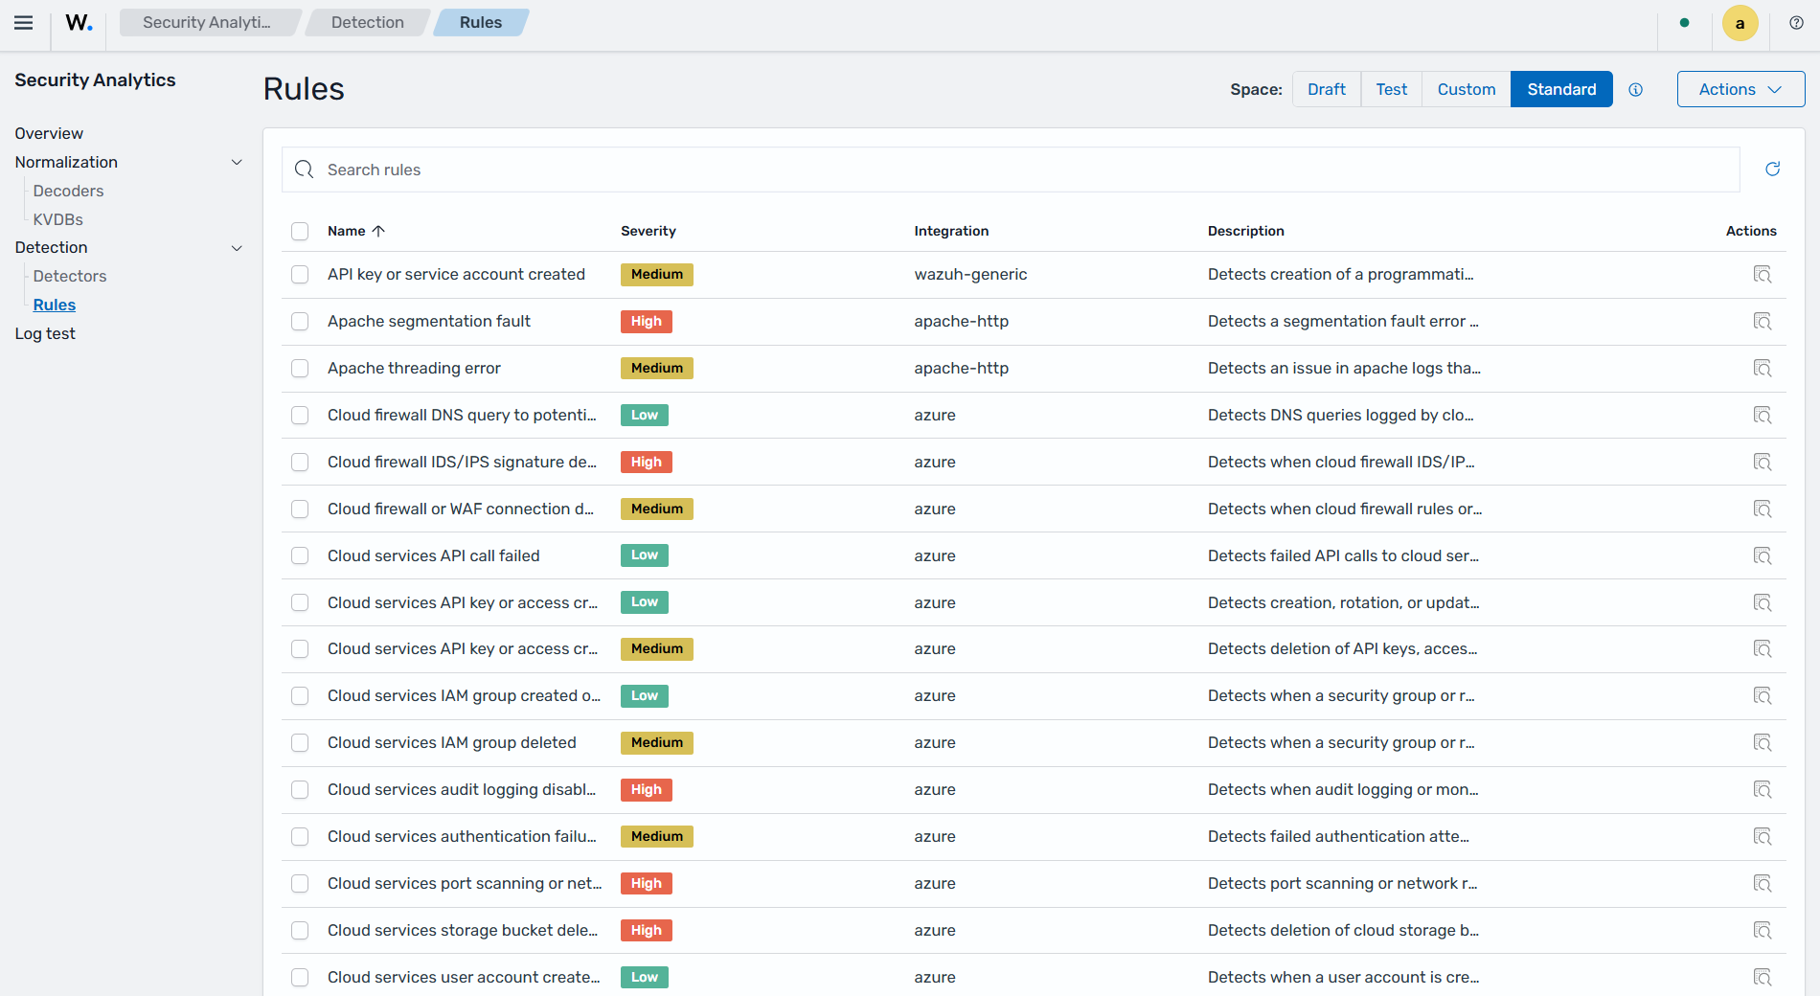View details of Apache segmentation fault rule
Image resolution: width=1820 pixels, height=996 pixels.
click(1763, 322)
